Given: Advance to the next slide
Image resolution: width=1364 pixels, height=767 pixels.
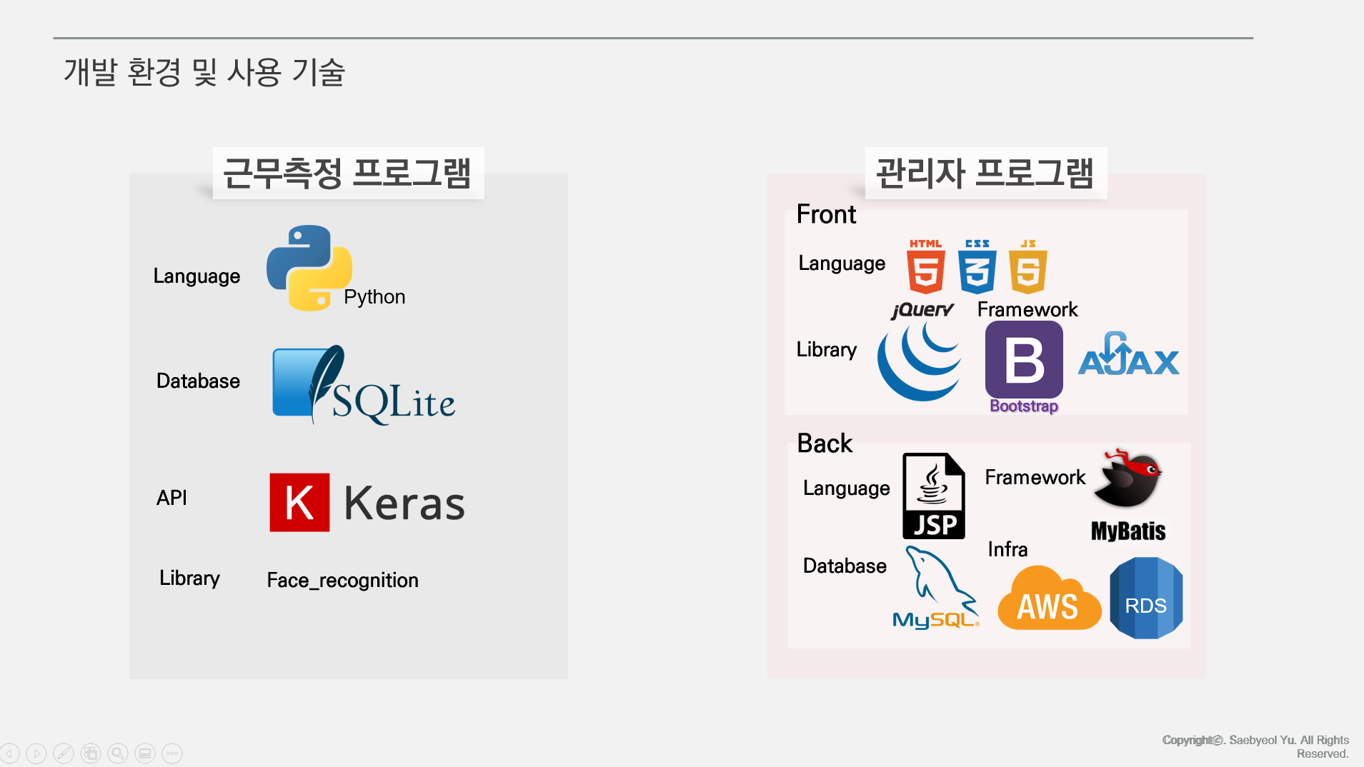Looking at the screenshot, I should coord(36,753).
